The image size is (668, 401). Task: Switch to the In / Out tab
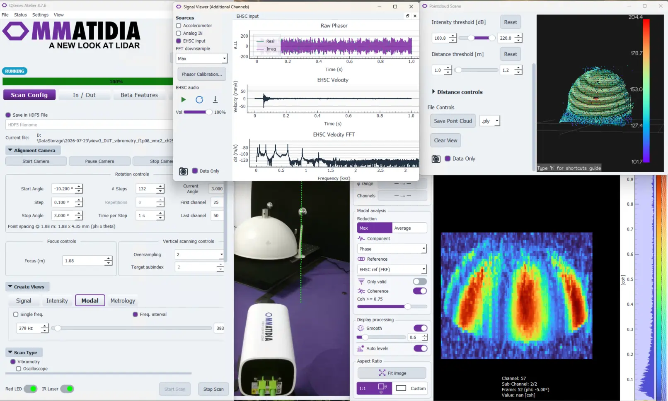click(84, 95)
